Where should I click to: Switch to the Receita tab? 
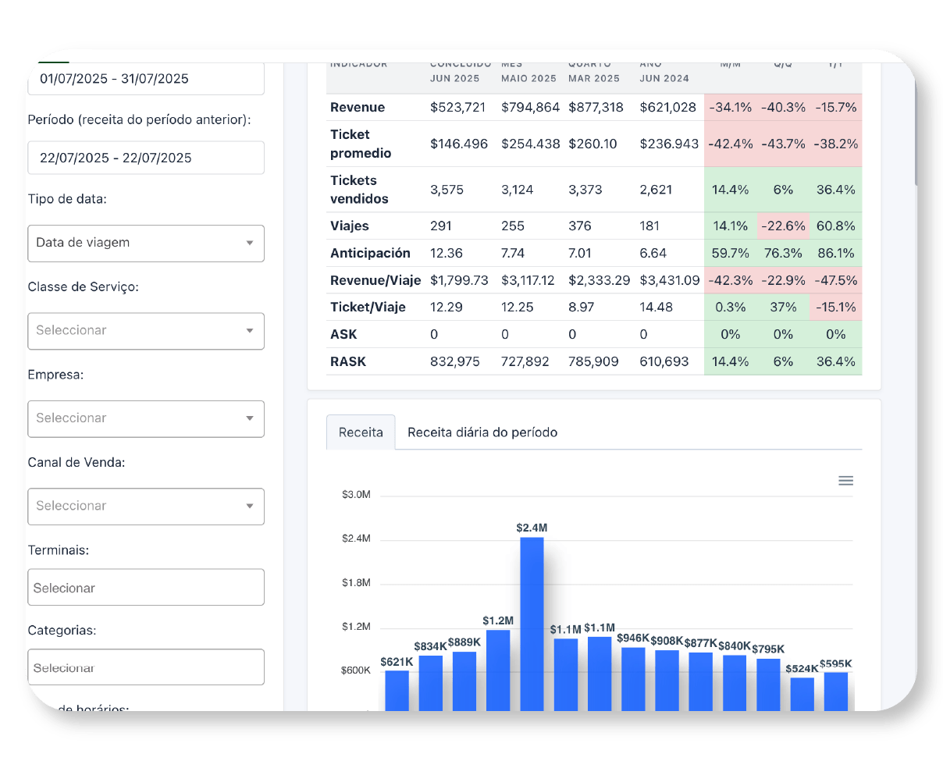point(361,432)
